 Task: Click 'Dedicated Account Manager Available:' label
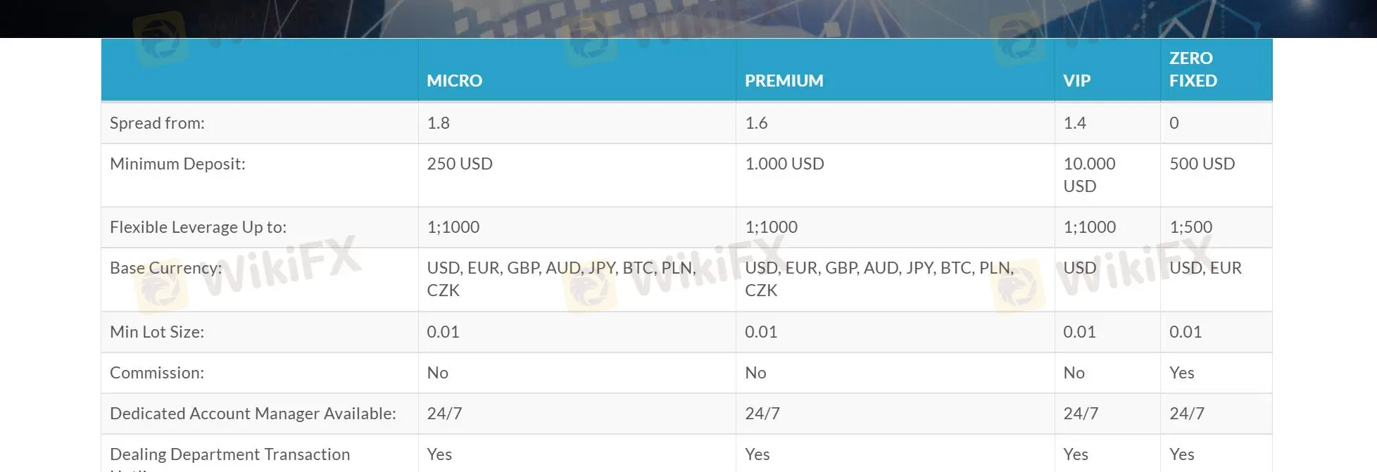pos(253,414)
